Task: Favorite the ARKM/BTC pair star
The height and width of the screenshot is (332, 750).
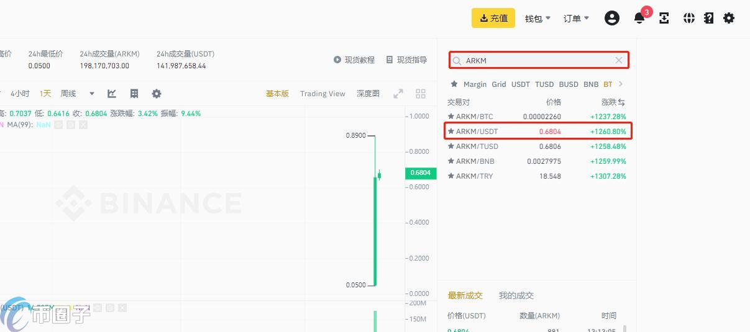Action: click(451, 117)
